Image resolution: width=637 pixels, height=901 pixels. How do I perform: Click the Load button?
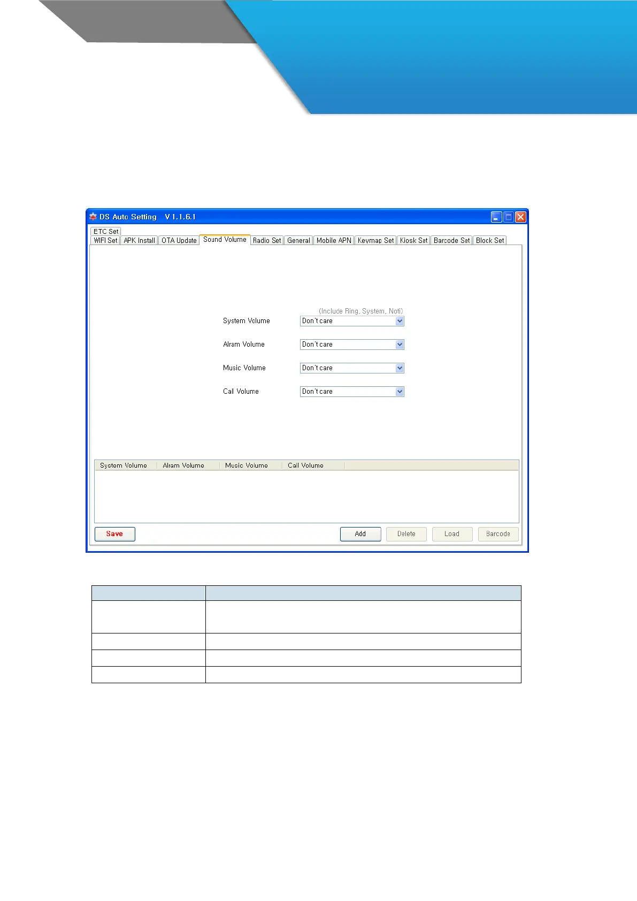[452, 534]
